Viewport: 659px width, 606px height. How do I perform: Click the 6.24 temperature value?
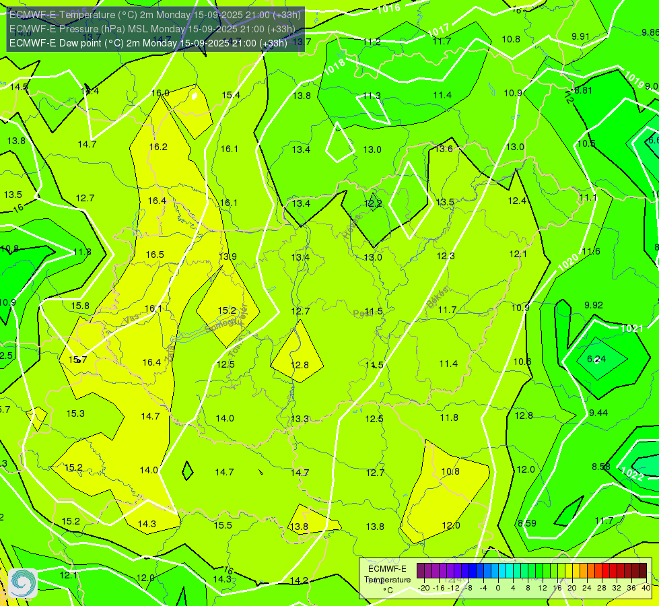(596, 359)
